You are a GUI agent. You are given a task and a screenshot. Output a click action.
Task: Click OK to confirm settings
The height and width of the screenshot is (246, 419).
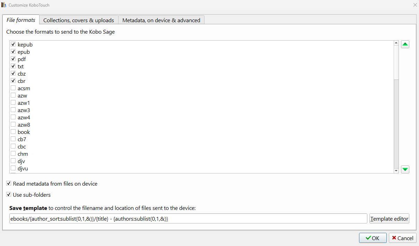click(373, 238)
